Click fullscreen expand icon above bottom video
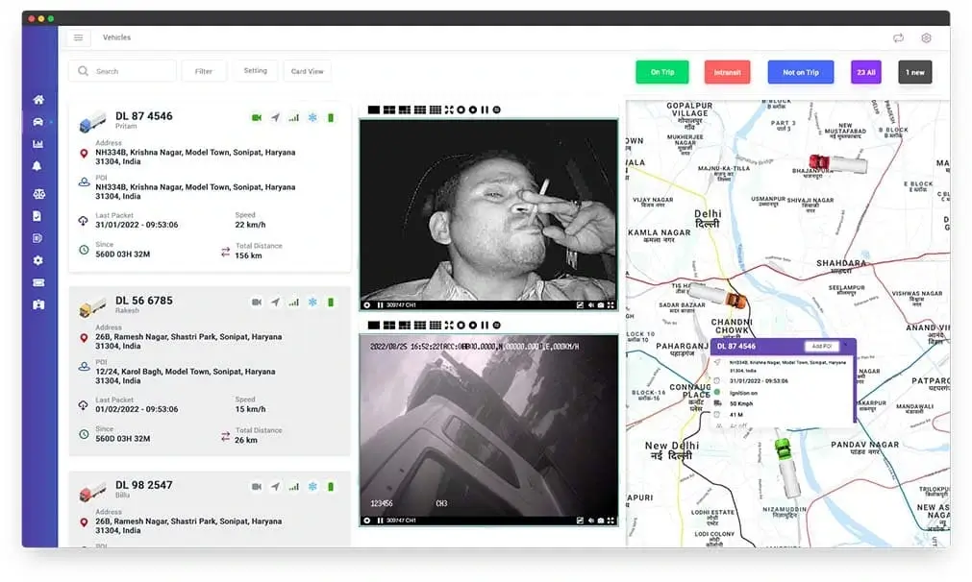The width and height of the screenshot is (972, 582). point(449,325)
